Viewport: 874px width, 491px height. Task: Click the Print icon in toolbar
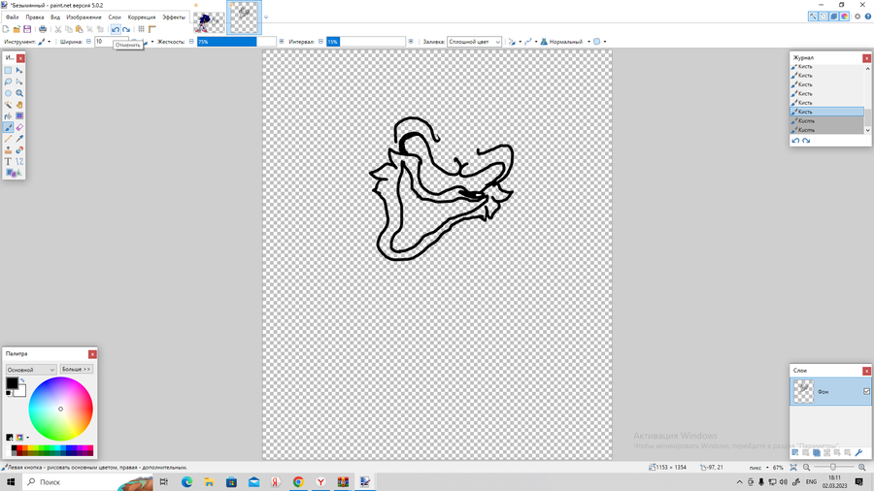click(x=43, y=29)
